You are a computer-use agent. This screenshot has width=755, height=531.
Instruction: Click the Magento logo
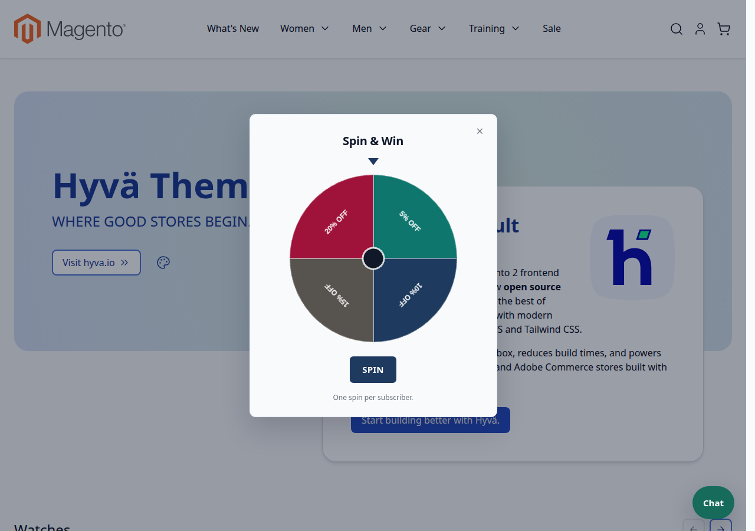(x=70, y=29)
